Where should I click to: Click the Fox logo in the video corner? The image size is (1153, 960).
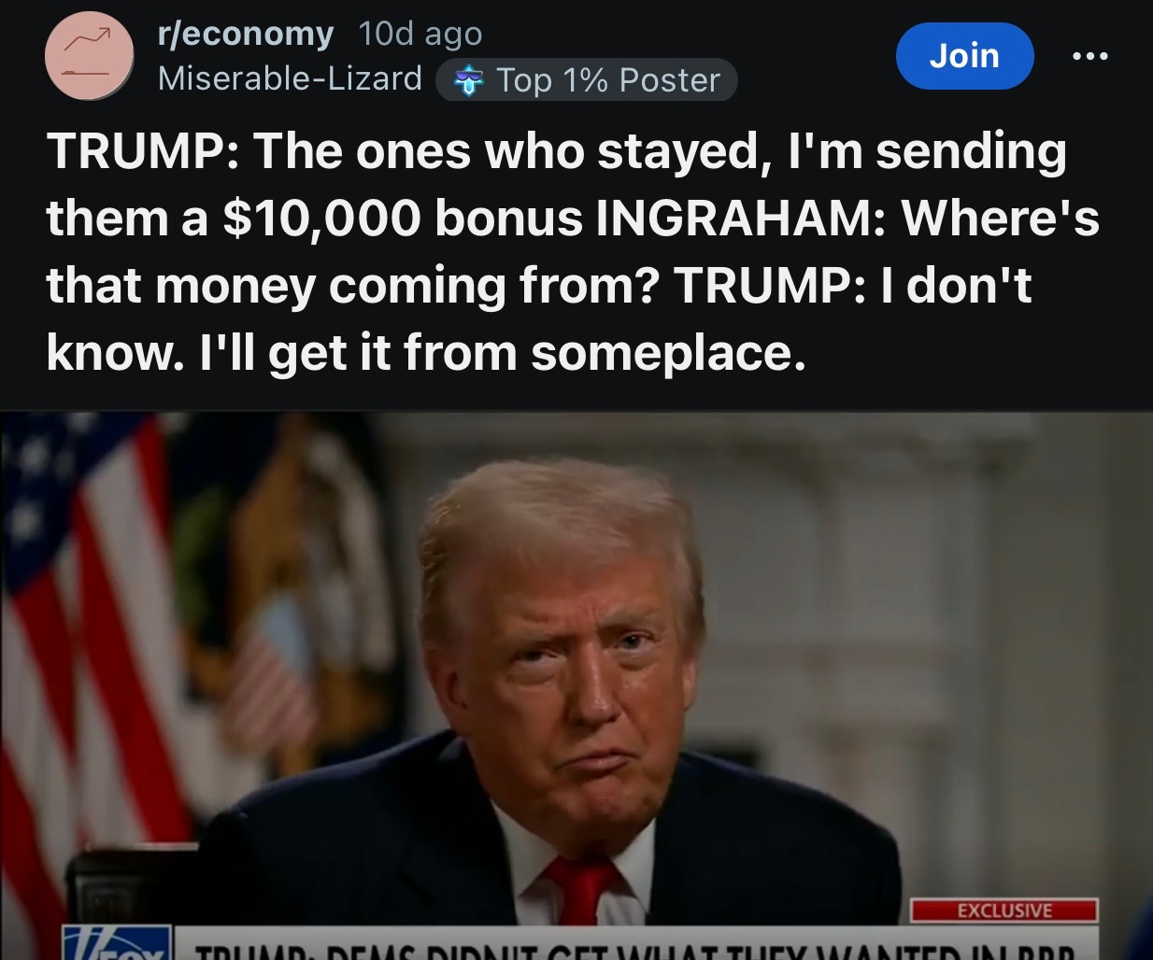119,942
